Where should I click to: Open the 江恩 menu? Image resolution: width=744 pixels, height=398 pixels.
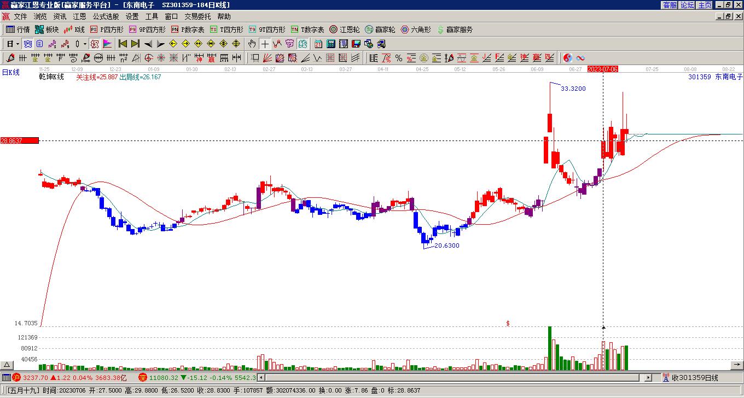point(79,16)
